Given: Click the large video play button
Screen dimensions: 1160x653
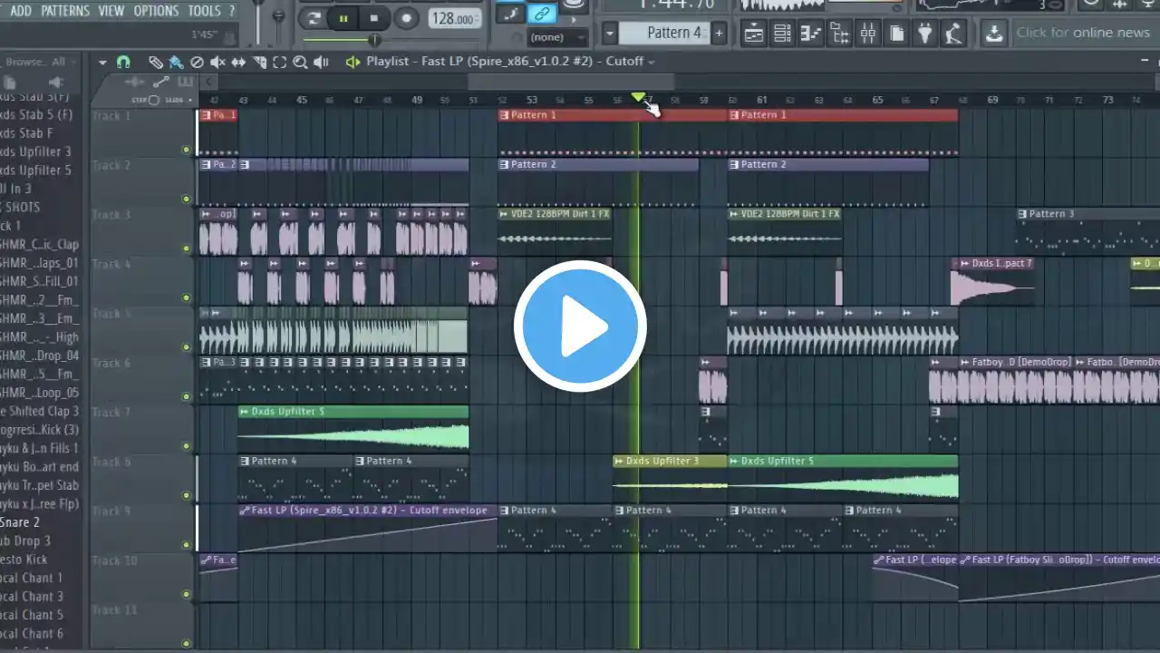Looking at the screenshot, I should coord(580,326).
